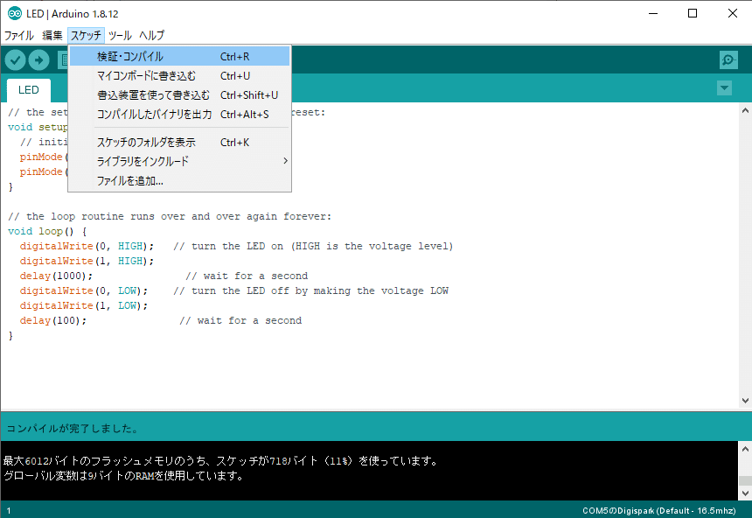This screenshot has height=518, width=752.
Task: Click editor scrollbar down arrow
Action: 745,401
